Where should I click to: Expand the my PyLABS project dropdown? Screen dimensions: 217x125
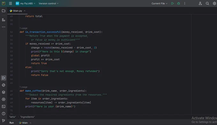pyautogui.click(x=26, y=4)
